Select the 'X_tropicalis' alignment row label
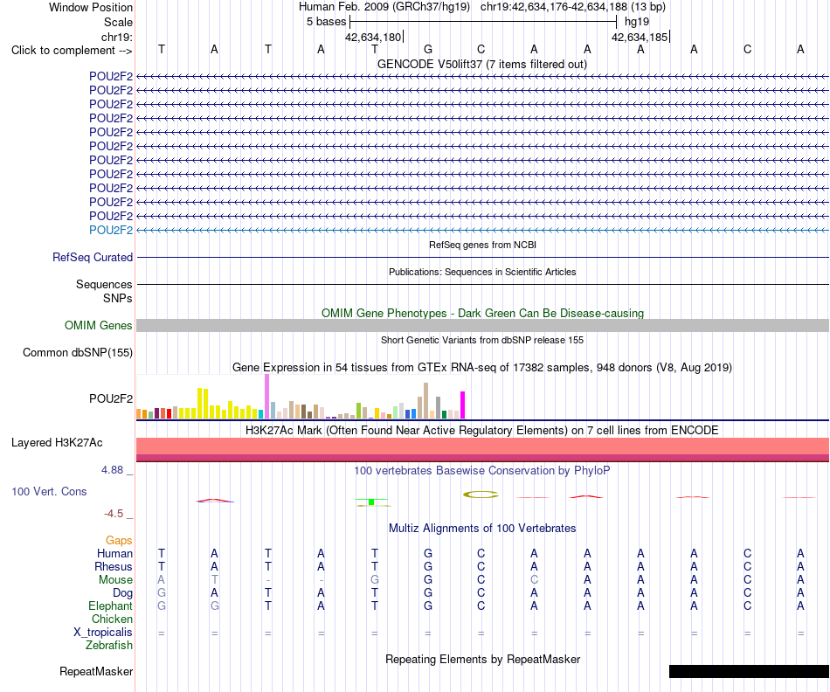Screen dimensions: 830x692 coord(103,633)
